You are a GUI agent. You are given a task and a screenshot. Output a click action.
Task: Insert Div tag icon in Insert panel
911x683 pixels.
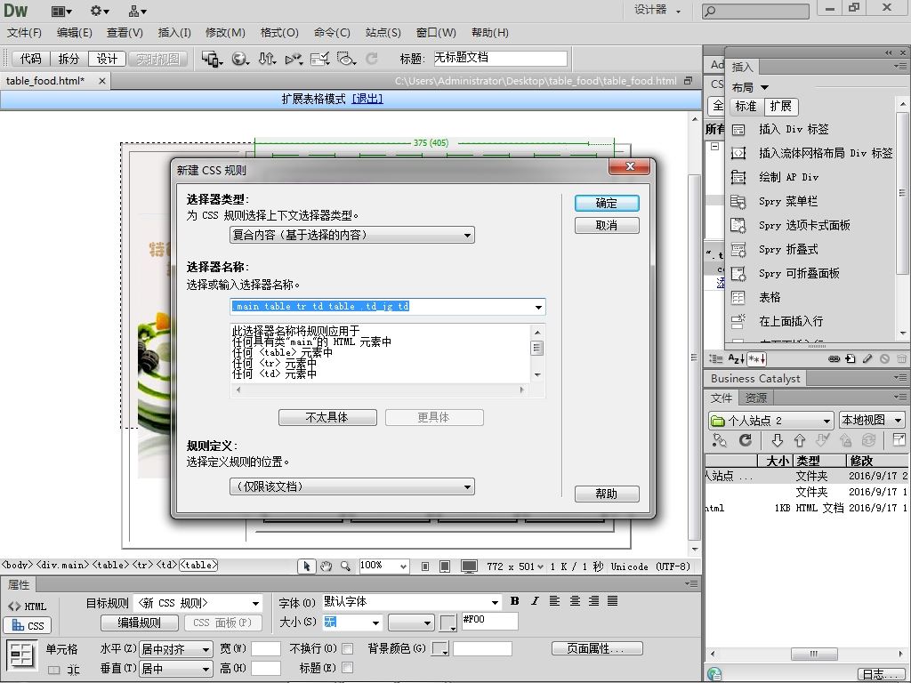[x=738, y=129]
